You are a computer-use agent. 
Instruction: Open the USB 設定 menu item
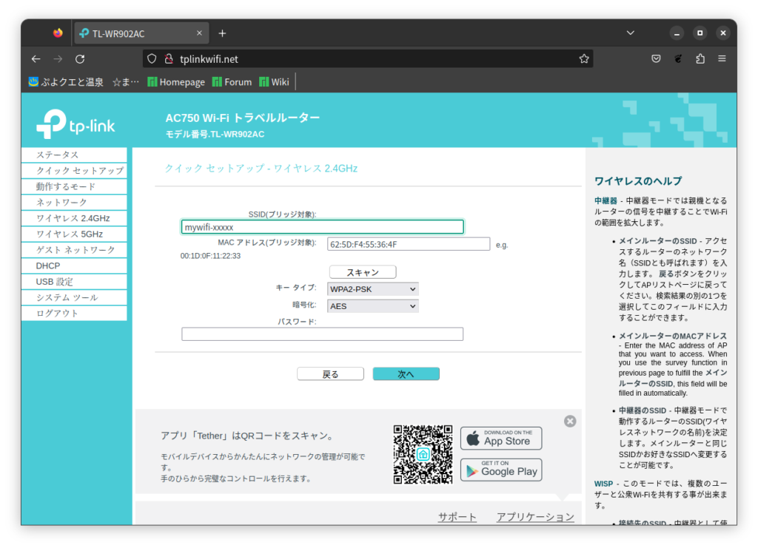tap(75, 282)
